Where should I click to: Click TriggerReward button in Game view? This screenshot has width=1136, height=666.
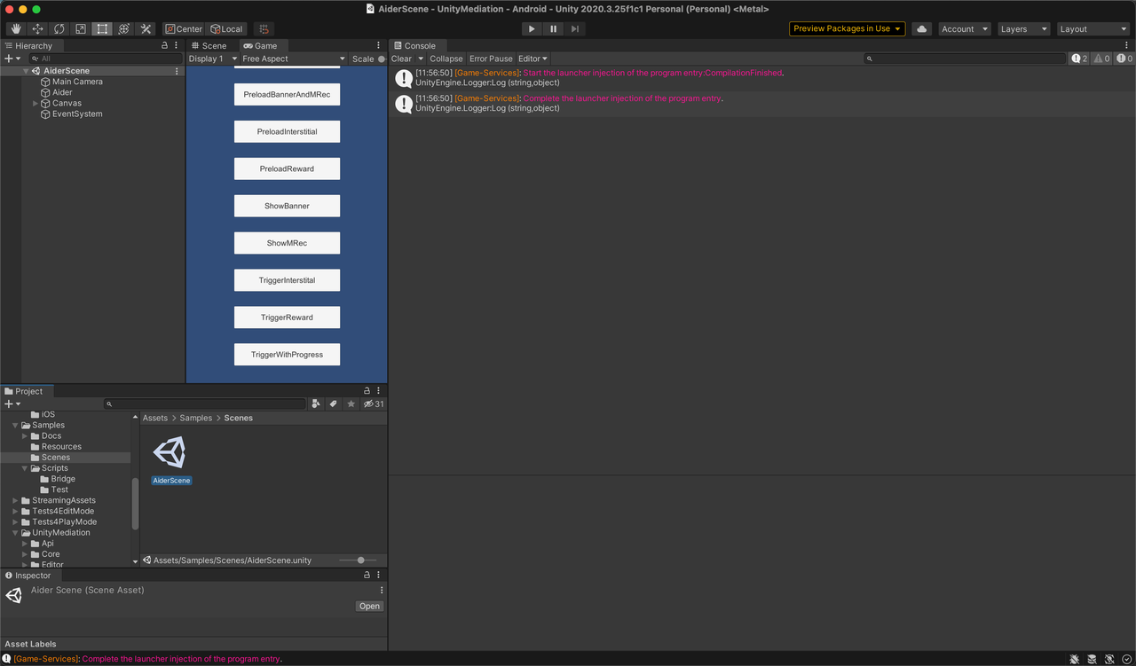click(287, 317)
